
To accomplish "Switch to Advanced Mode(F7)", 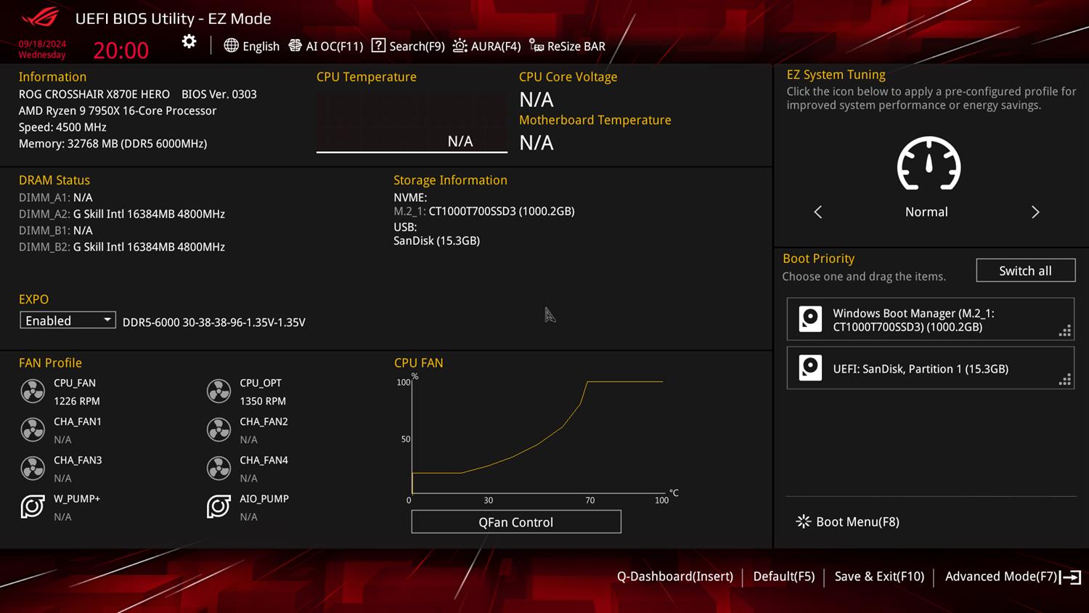I will (1012, 576).
